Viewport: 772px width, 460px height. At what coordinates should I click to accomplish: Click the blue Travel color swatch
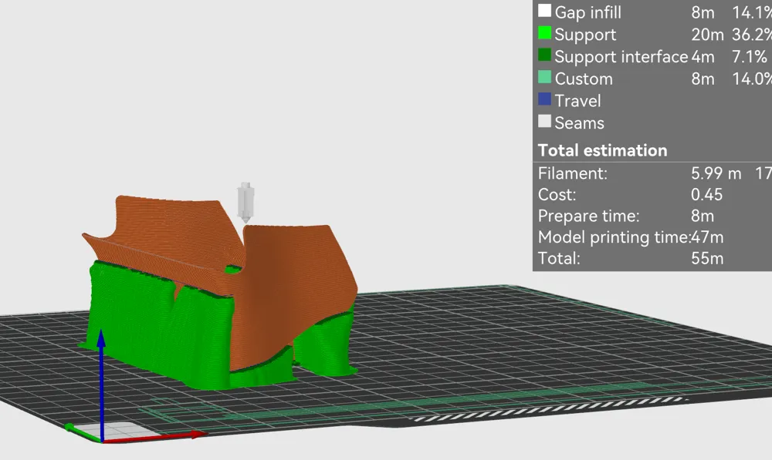point(545,100)
